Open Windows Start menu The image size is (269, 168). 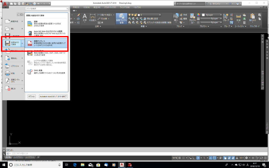tap(4, 165)
